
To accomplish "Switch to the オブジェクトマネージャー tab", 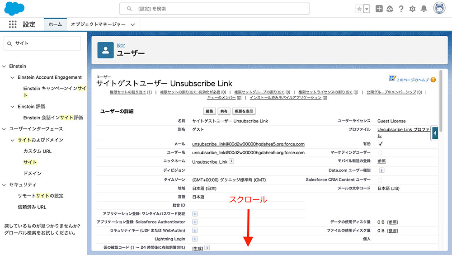I will click(98, 24).
